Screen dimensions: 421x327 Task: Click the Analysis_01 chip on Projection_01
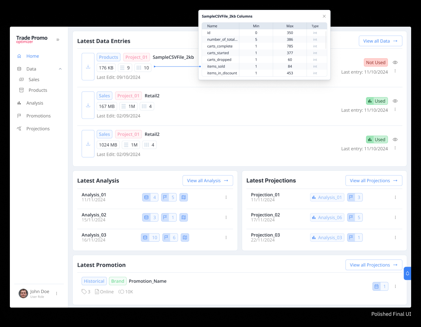coord(327,198)
